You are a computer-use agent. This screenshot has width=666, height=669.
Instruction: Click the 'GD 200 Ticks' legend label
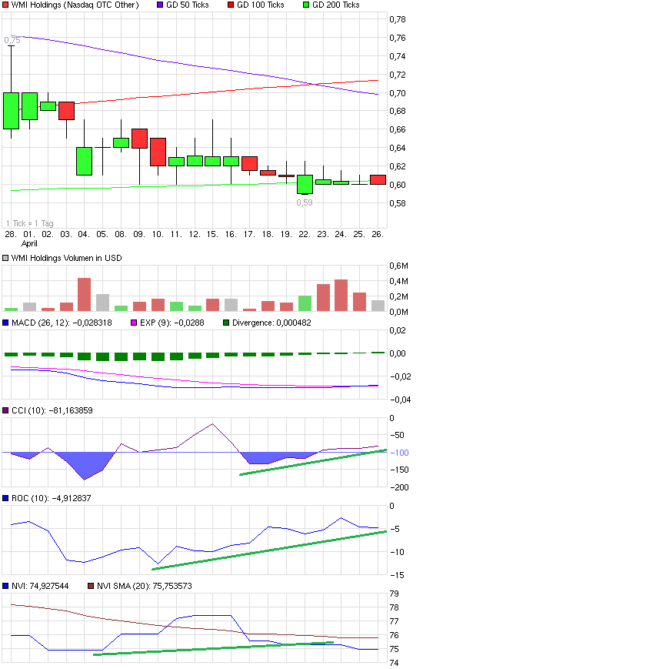point(336,5)
